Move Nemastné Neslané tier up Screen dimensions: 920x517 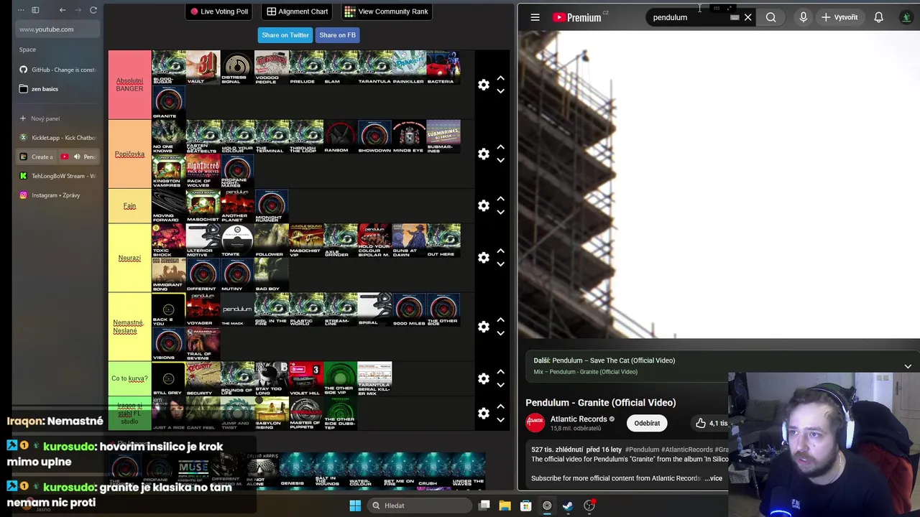point(500,319)
